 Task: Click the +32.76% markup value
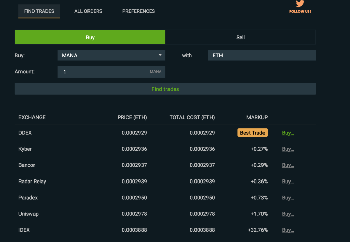pos(258,230)
